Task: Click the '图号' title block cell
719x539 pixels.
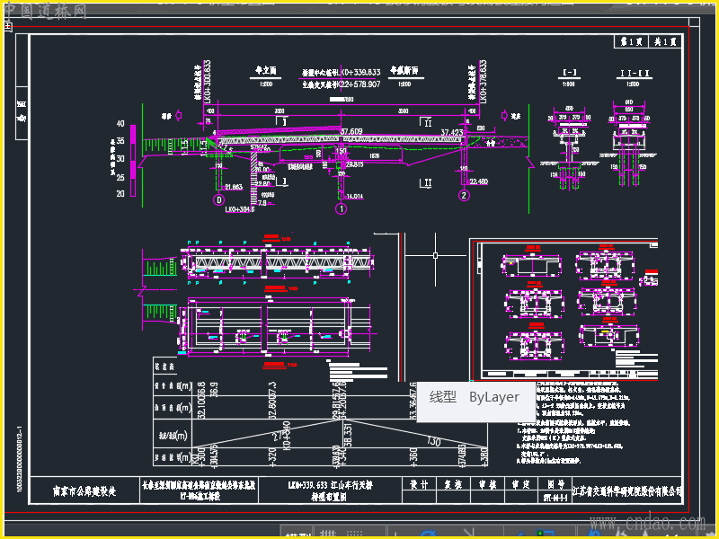Action: click(555, 484)
